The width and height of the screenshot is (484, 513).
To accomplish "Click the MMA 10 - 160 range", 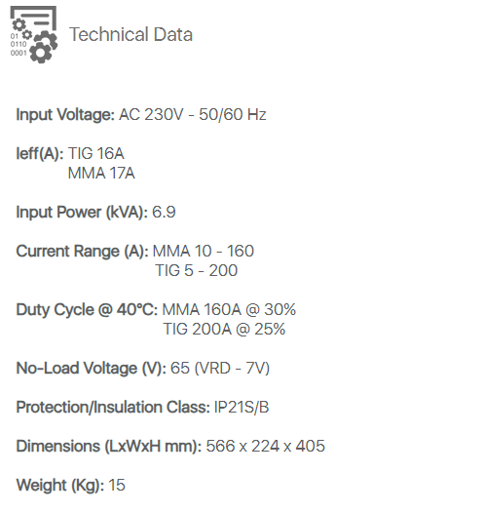I will tap(204, 252).
